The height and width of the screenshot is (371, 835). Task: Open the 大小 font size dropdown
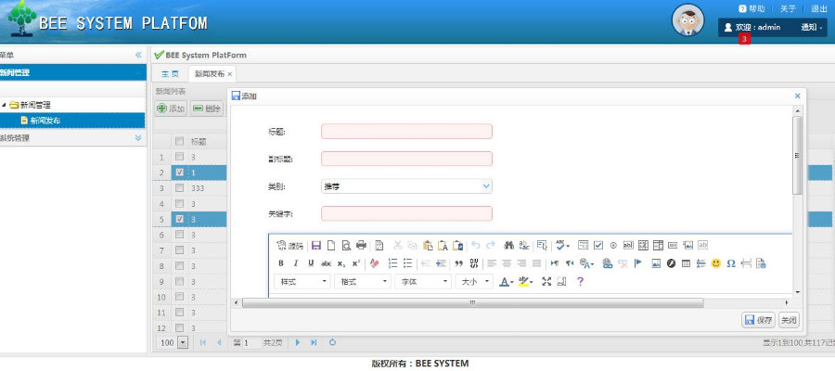474,282
